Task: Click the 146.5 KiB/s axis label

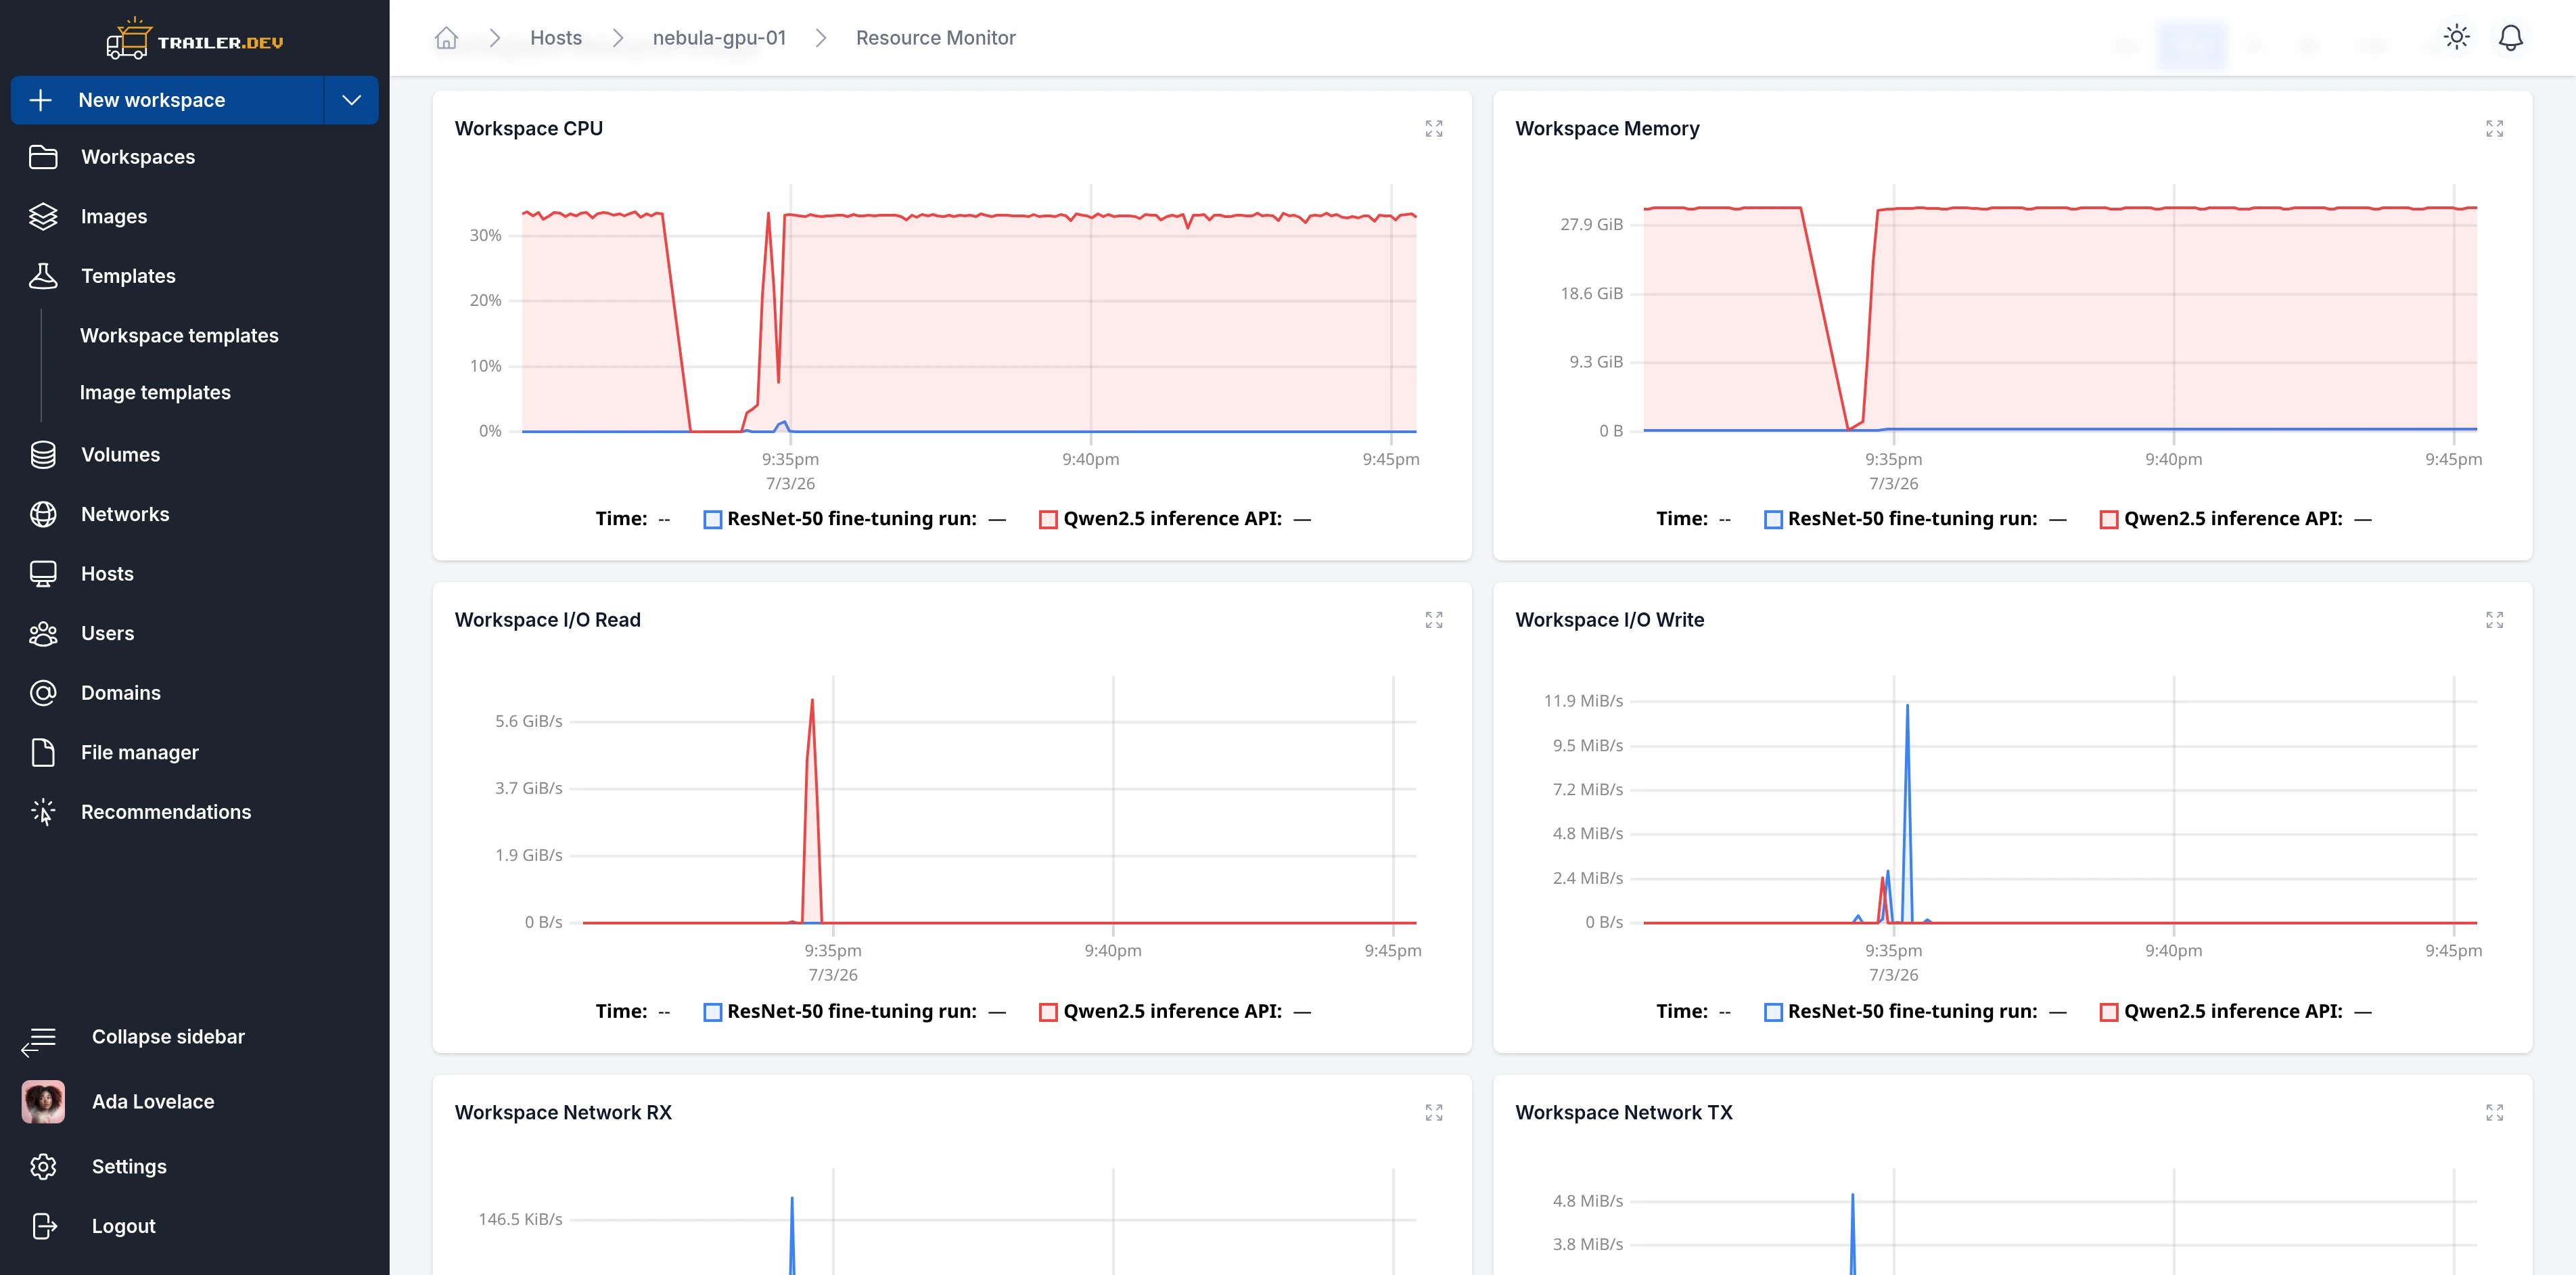Action: pos(520,1219)
